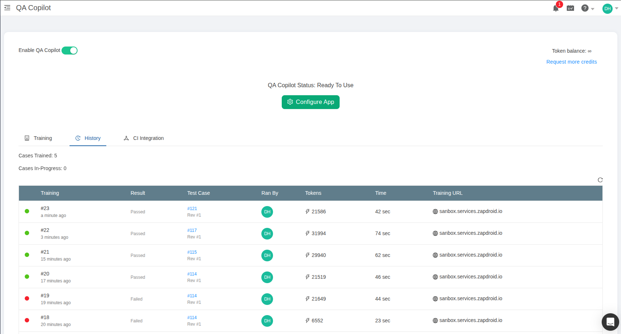
Task: Open test case #114 in training #19 row
Action: click(192, 296)
